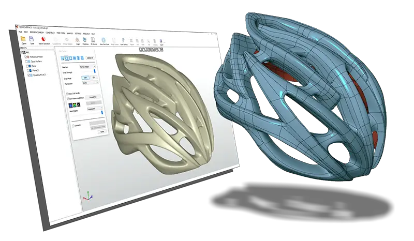
Task: Click the New Free Form icon
Action: 103,39
